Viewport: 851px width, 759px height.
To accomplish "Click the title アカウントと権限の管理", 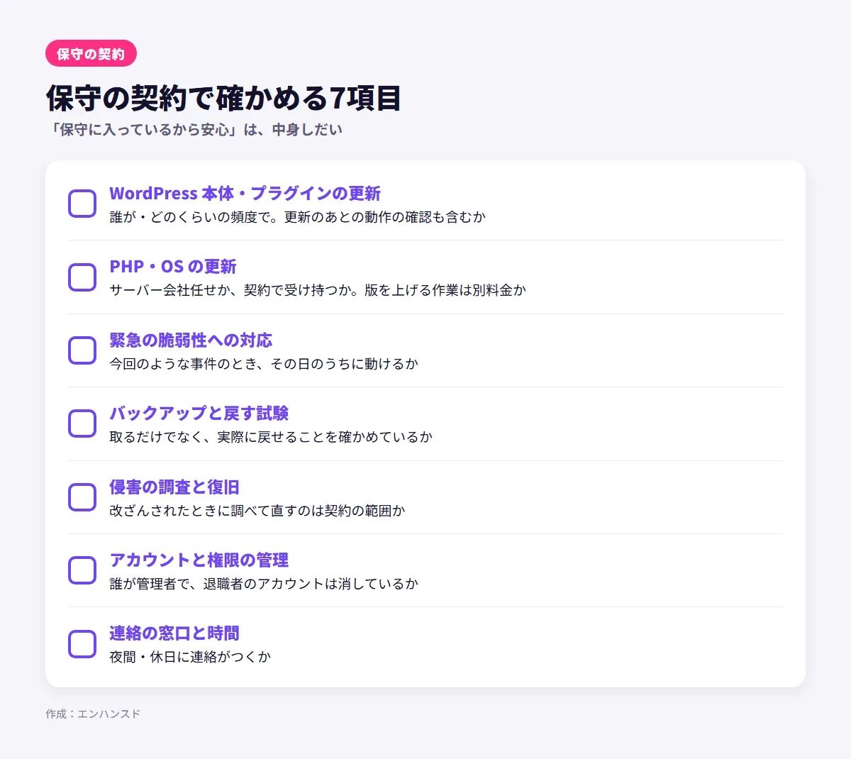I will click(199, 560).
